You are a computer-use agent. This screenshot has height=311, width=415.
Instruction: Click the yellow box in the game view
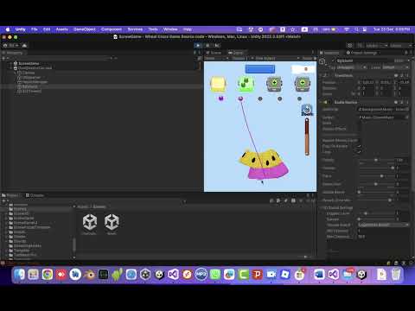click(x=218, y=84)
